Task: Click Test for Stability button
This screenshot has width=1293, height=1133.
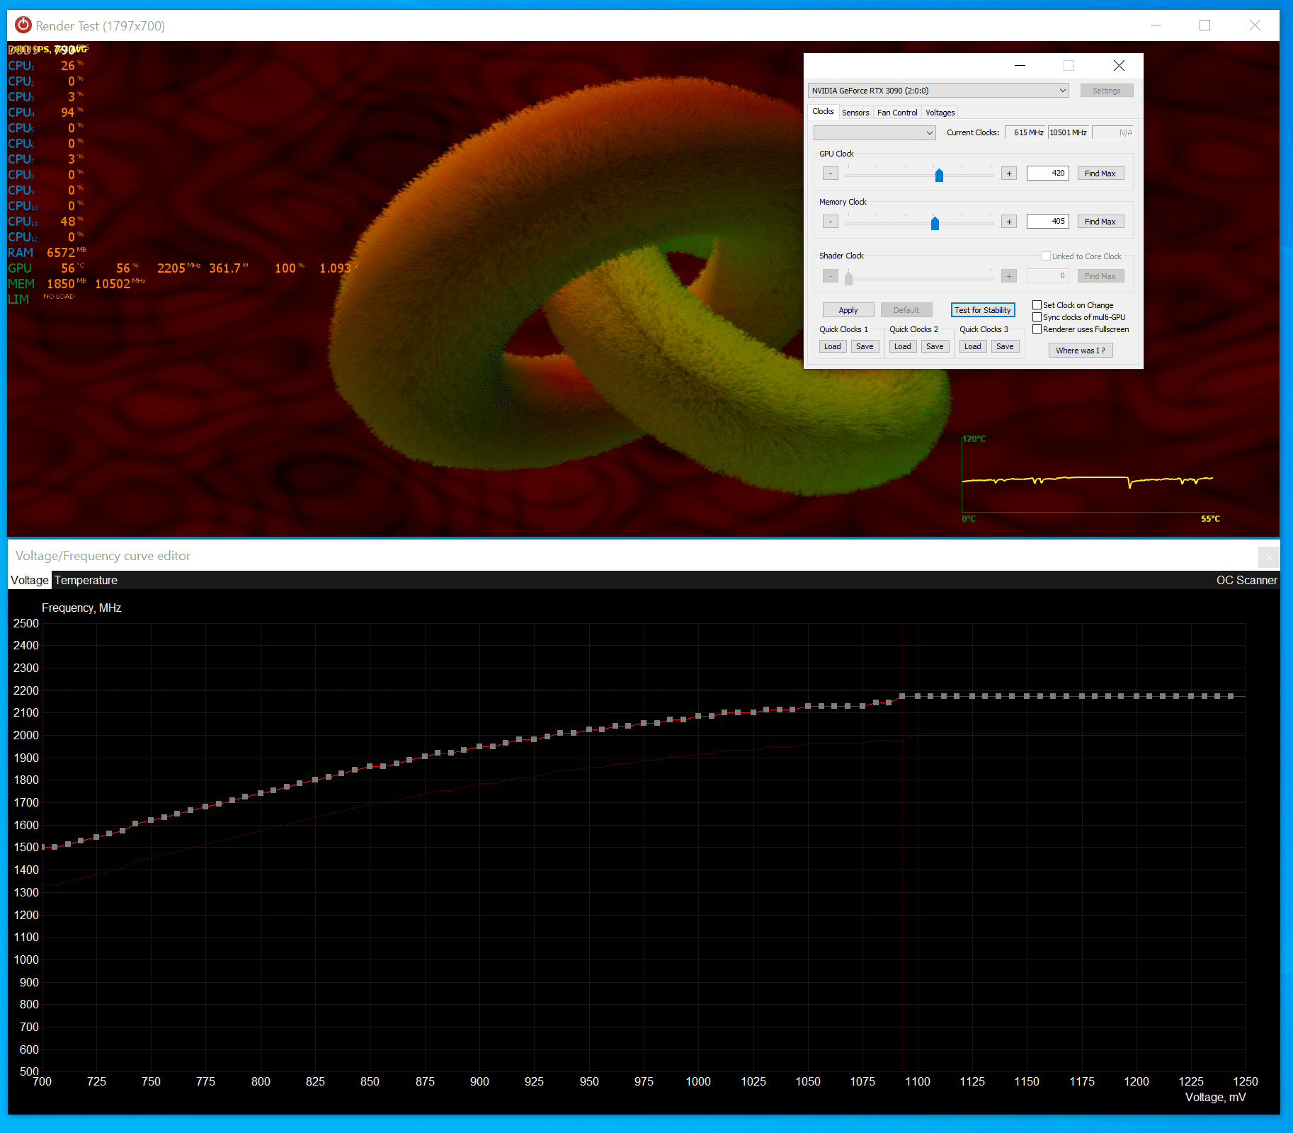Action: (x=983, y=310)
